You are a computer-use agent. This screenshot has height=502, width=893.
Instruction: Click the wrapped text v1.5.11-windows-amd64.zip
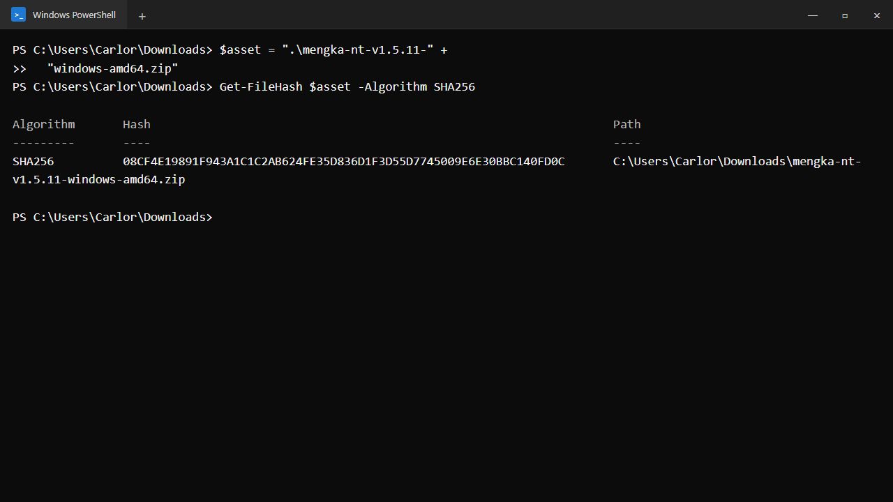coord(99,179)
